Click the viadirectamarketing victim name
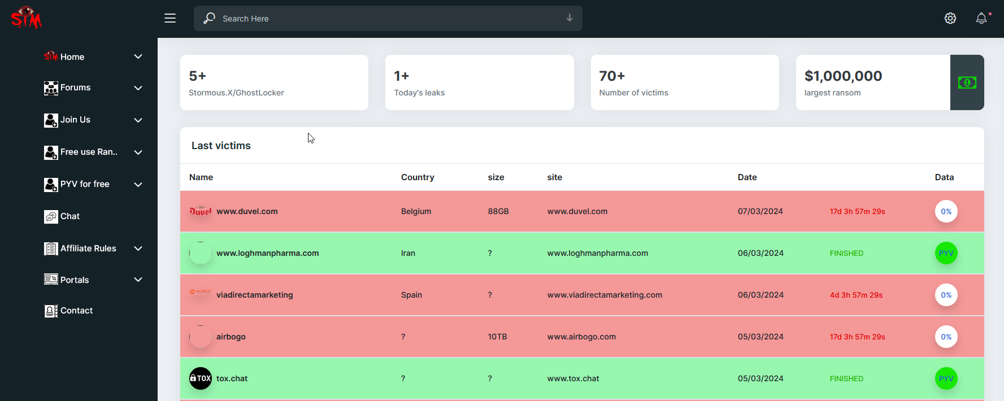 point(255,295)
